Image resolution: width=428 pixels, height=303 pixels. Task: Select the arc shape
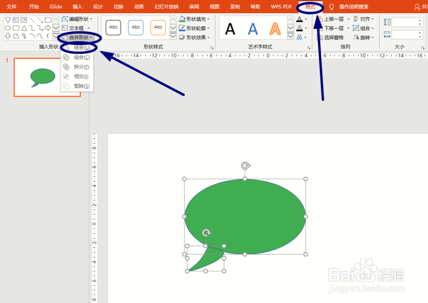[x=32, y=36]
